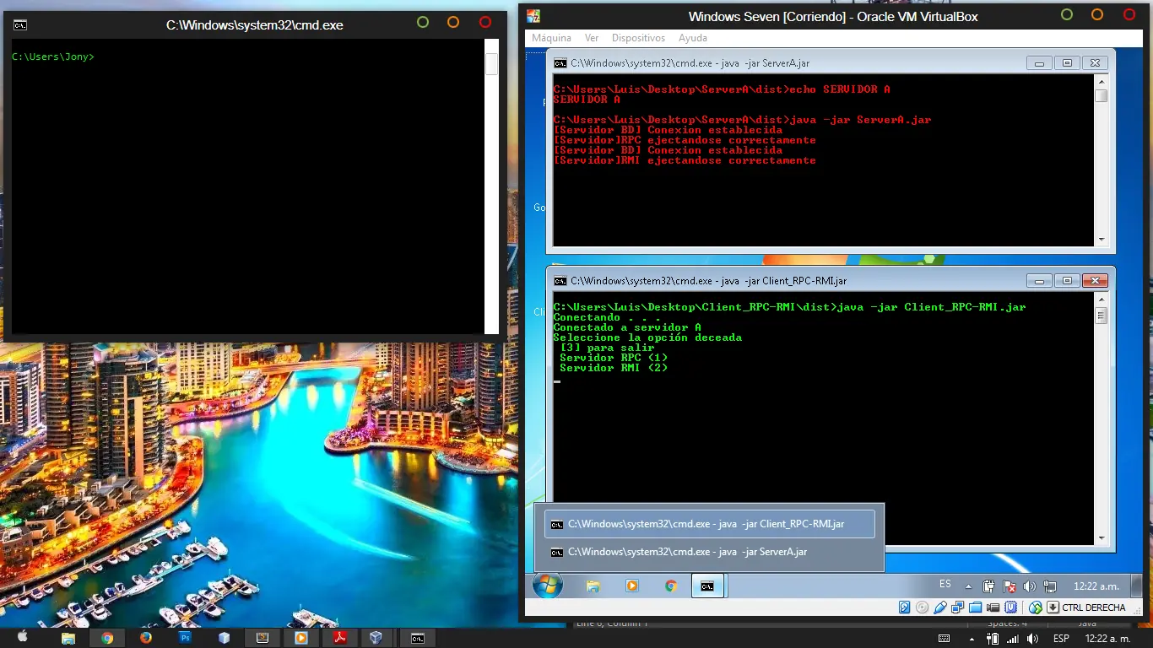The image size is (1153, 648).
Task: Open the Ver menu in VirtualBox
Action: pyautogui.click(x=592, y=38)
